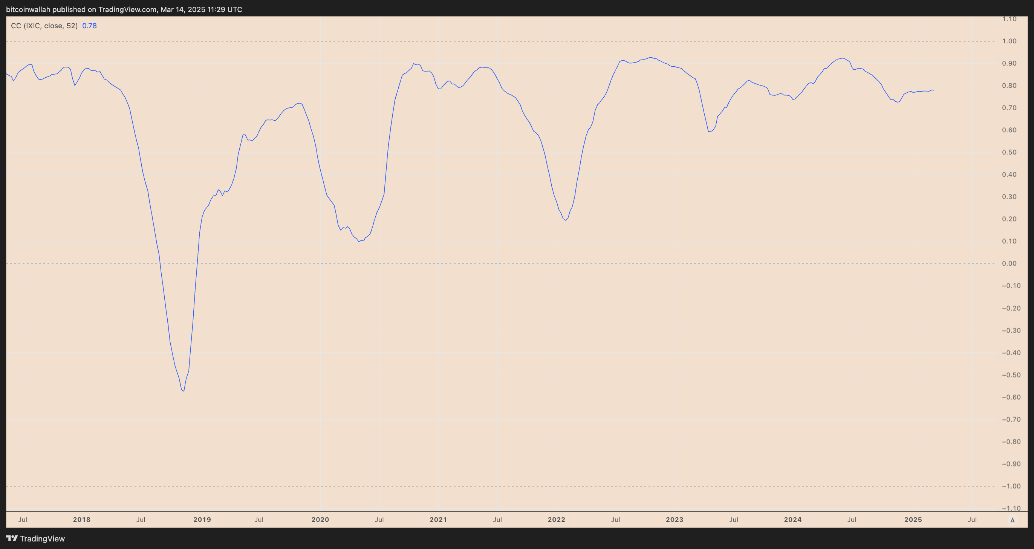Click the 2019 time axis label
The height and width of the screenshot is (549, 1034).
click(x=202, y=519)
